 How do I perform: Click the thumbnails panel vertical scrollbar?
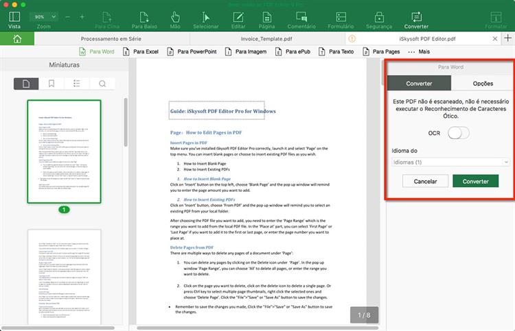[125, 122]
